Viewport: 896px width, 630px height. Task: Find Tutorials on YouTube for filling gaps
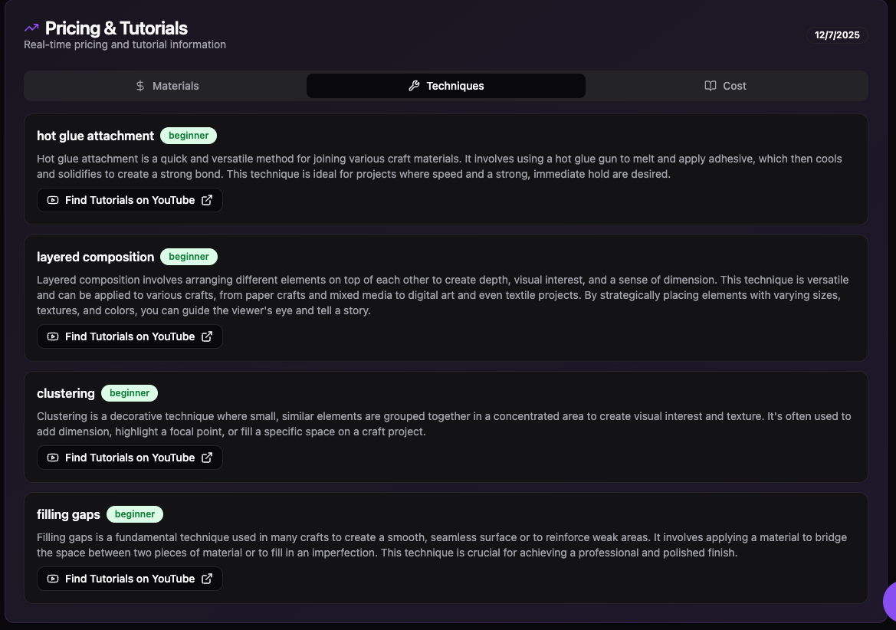point(129,579)
